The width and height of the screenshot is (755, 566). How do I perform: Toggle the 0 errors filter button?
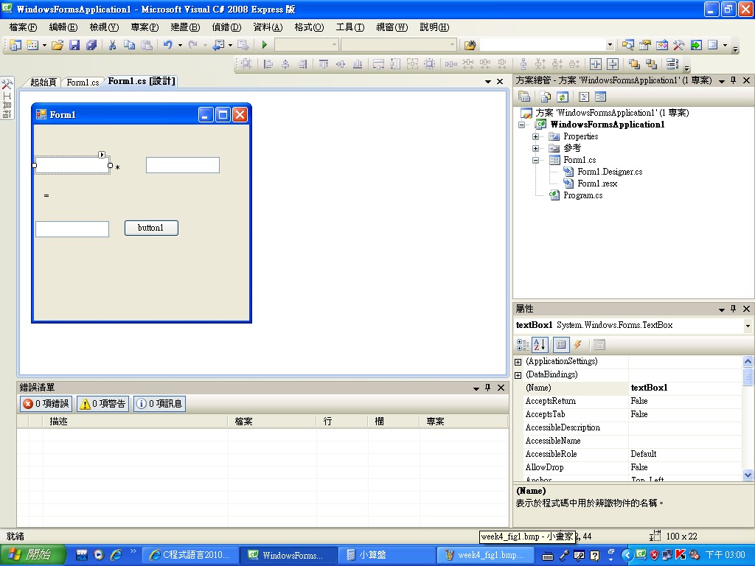click(x=46, y=403)
